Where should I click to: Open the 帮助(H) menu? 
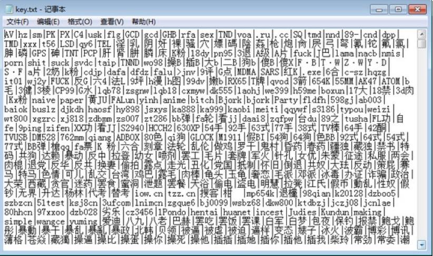coord(144,22)
